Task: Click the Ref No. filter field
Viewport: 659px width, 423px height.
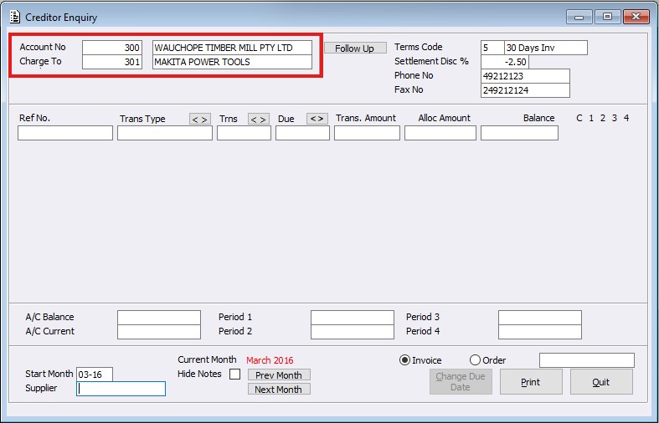Action: (64, 133)
